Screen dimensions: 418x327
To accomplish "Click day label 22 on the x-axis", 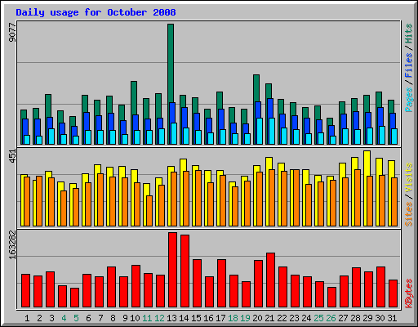I will pyautogui.click(x=282, y=318).
